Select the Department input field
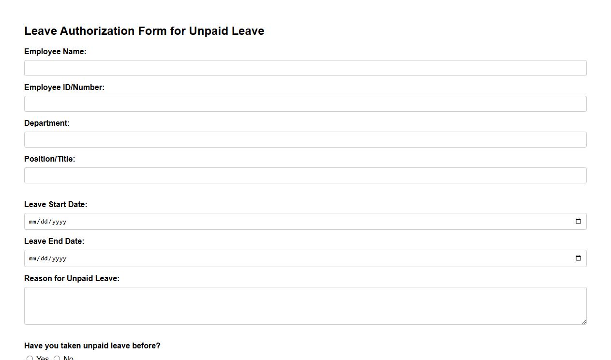 pos(305,139)
